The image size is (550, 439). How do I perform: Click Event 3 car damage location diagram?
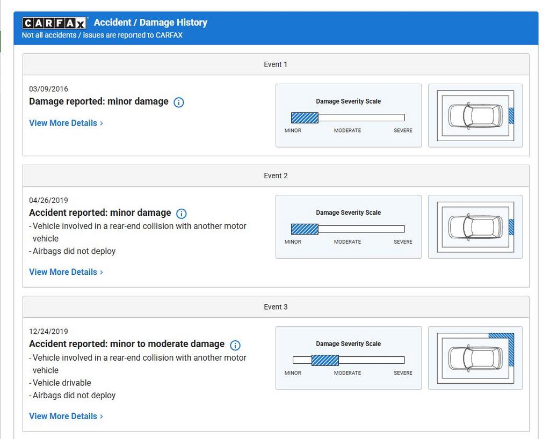(x=475, y=358)
